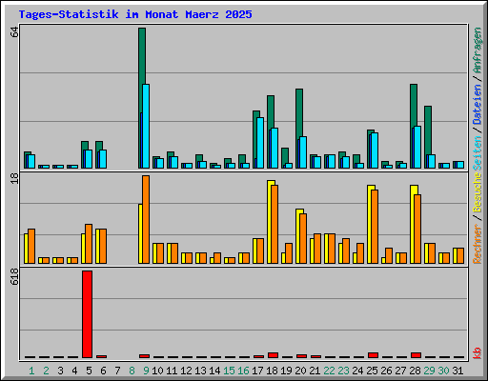Viewport: 488px width, 381px height.
Task: Click day label '2' on the x-axis
Action: tap(46, 371)
